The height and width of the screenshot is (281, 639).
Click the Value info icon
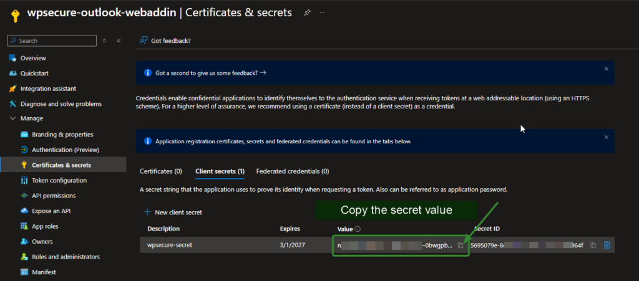(358, 229)
